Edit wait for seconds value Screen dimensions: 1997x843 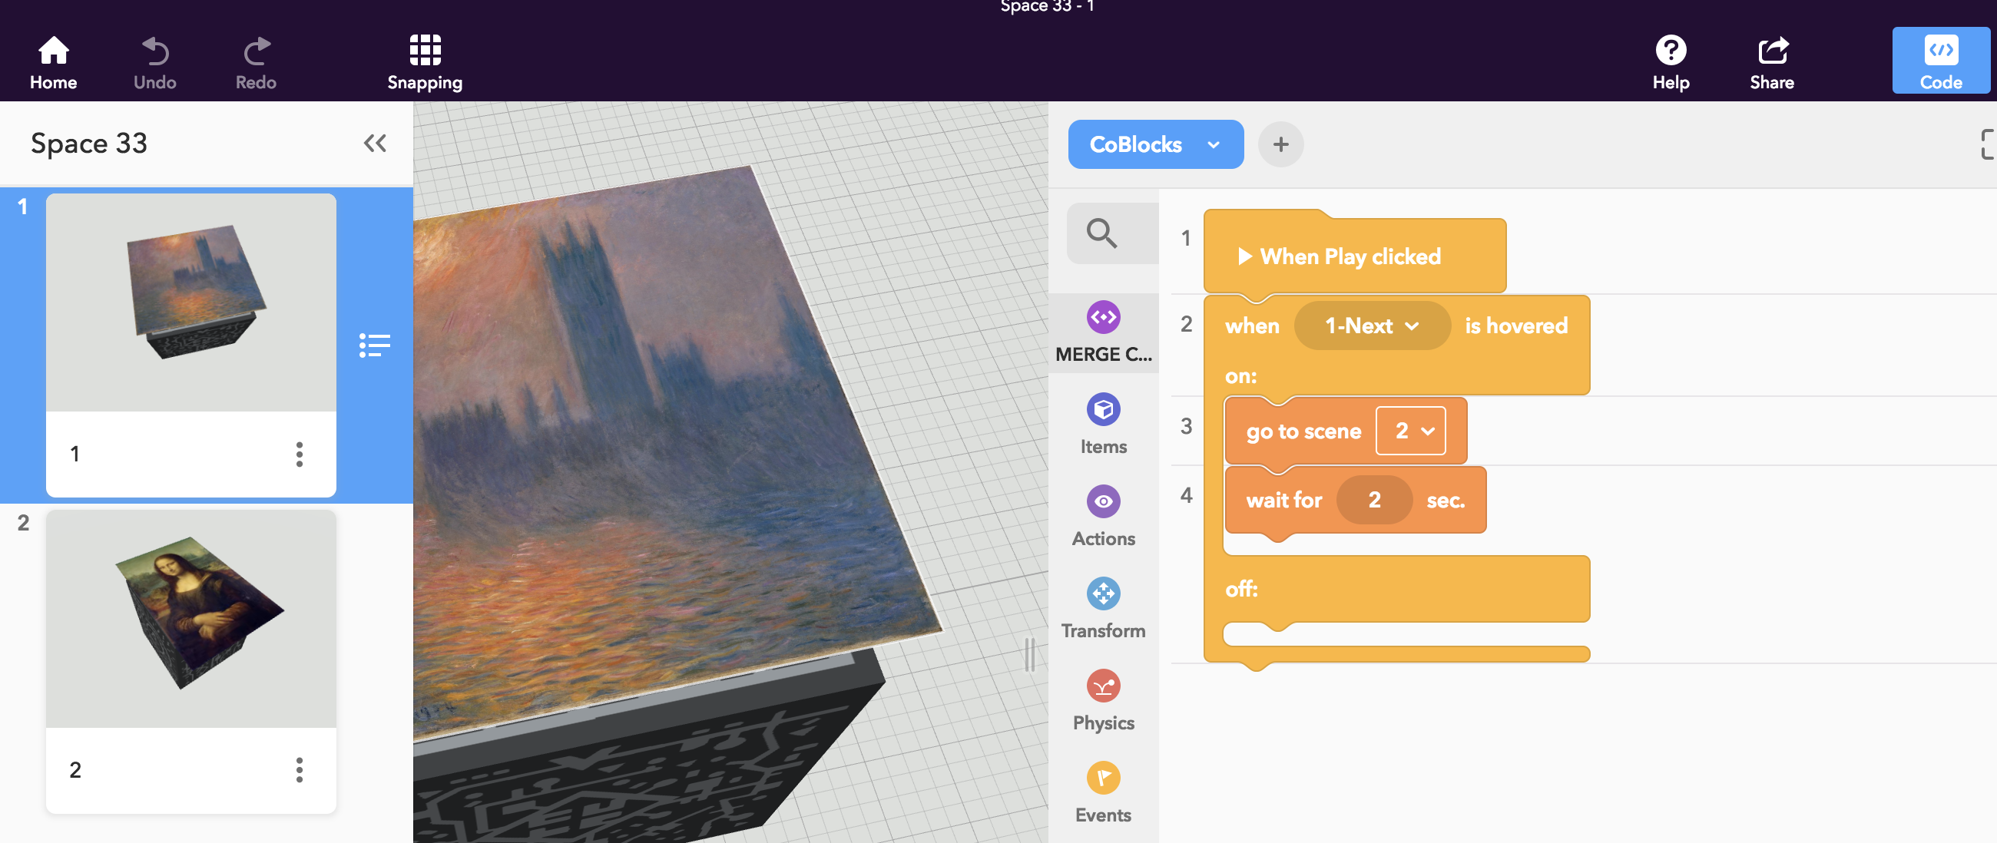pos(1374,500)
